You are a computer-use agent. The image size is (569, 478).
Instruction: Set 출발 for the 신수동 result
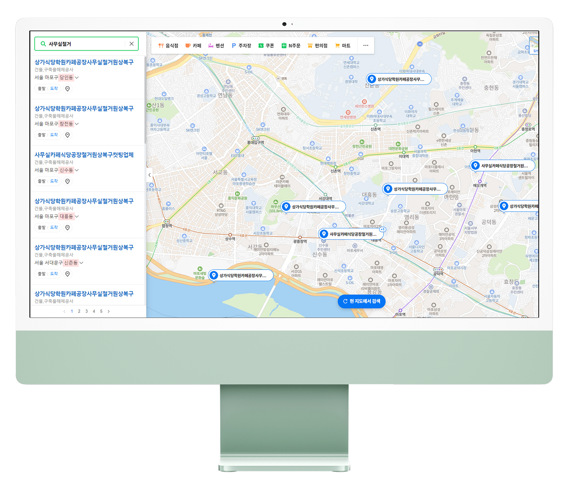click(x=42, y=181)
